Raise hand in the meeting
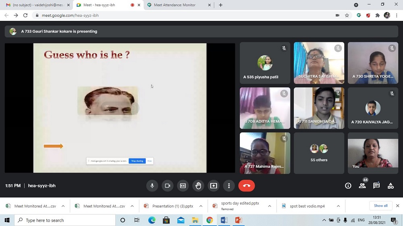Screen dimensions: 403x226 point(198,186)
